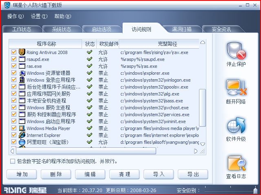Enable 包含数字签名的程序添加到访问规则 checkbox
Image resolution: width=261 pixels, height=195 pixels.
(13, 161)
